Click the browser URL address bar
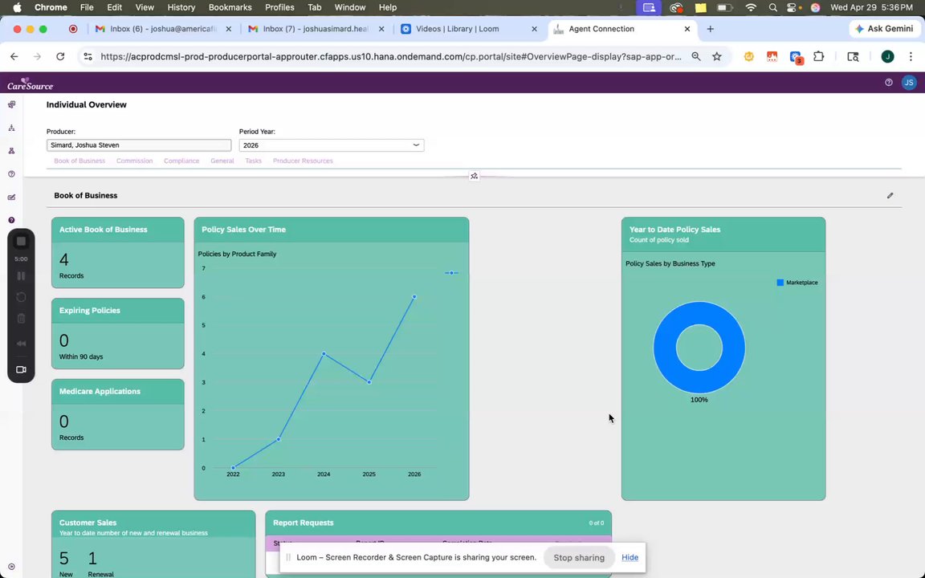 (x=390, y=57)
